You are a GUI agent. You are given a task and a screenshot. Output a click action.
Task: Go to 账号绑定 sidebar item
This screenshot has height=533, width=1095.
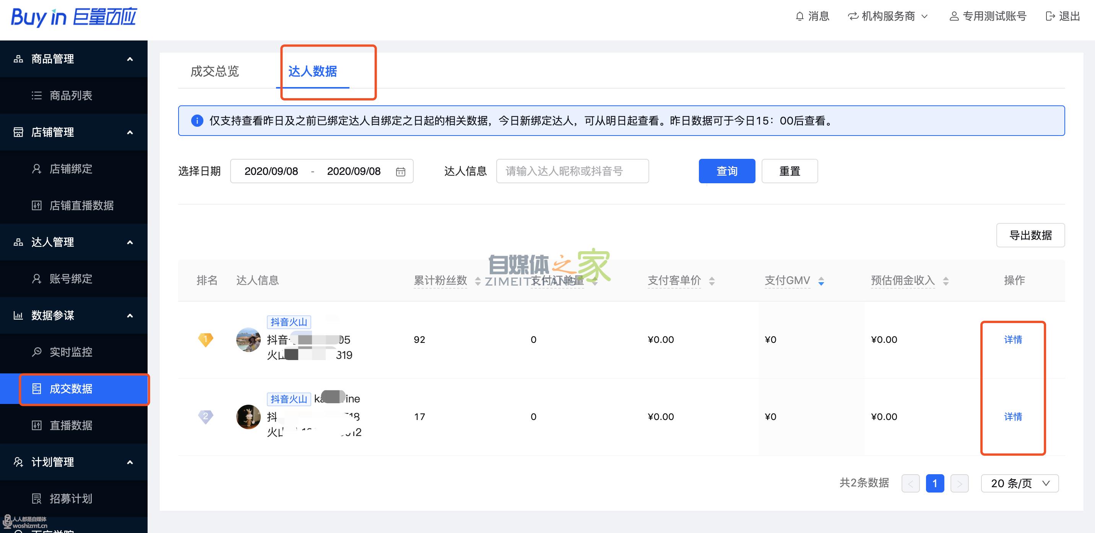coord(71,279)
